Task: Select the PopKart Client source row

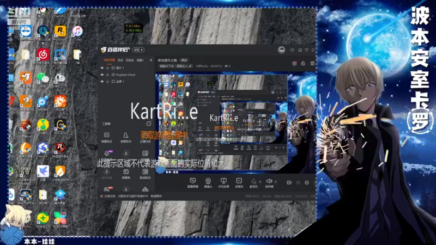Action: [x=126, y=75]
